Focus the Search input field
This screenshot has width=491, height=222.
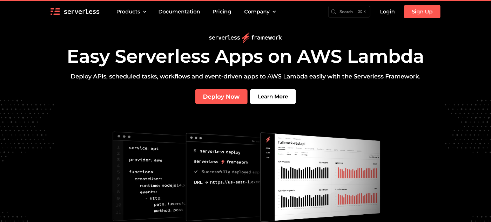pos(349,12)
